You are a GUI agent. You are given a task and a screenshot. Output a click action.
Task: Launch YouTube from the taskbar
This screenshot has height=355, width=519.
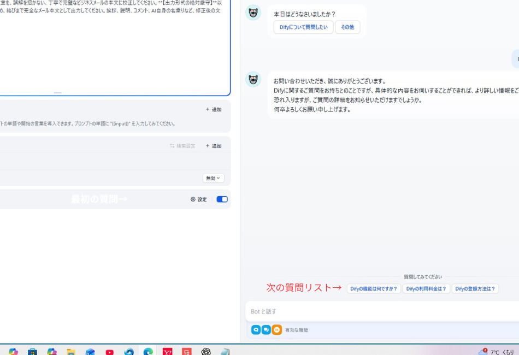[x=110, y=352]
